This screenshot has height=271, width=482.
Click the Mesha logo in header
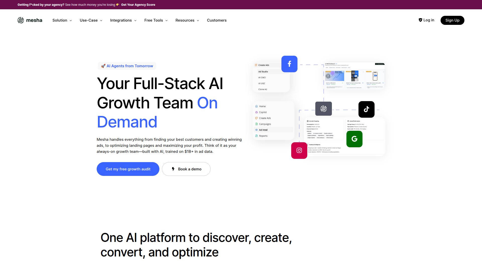(x=30, y=20)
